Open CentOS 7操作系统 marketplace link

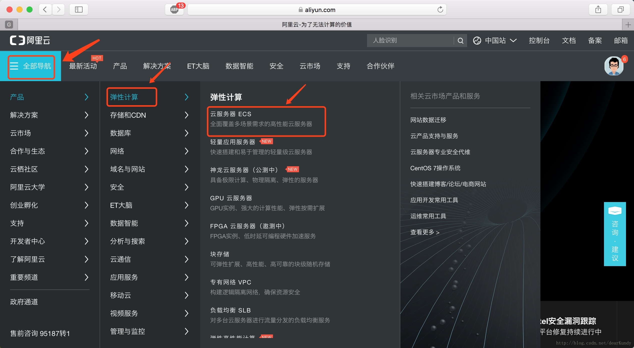click(x=435, y=168)
